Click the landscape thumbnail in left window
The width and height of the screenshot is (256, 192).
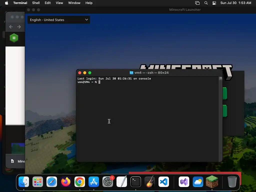click(18, 148)
